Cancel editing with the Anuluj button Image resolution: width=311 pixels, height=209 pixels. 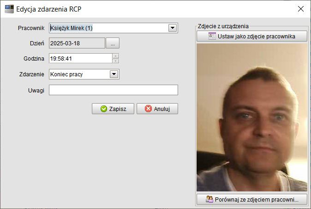[x=157, y=109]
